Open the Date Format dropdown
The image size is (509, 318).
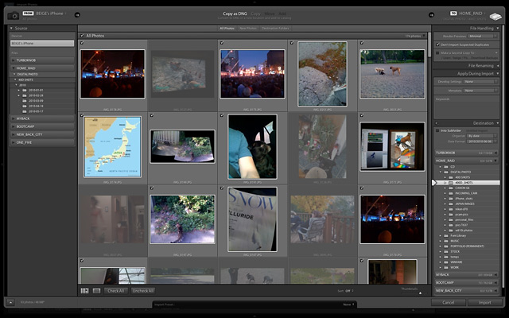coord(483,142)
